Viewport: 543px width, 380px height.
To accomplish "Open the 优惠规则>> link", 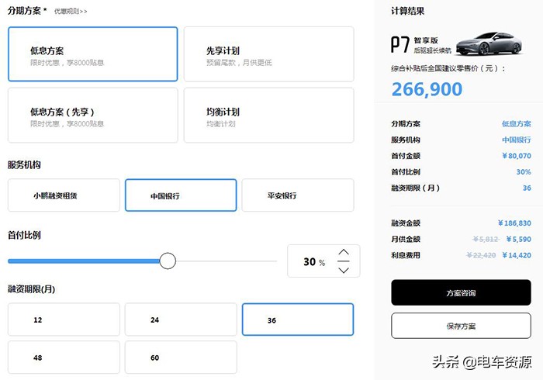I will point(71,12).
